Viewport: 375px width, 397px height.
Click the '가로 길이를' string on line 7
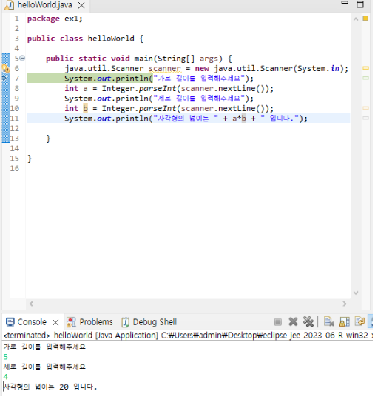(177, 79)
